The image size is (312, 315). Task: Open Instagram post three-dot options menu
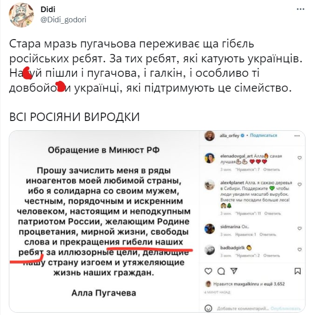point(297,136)
